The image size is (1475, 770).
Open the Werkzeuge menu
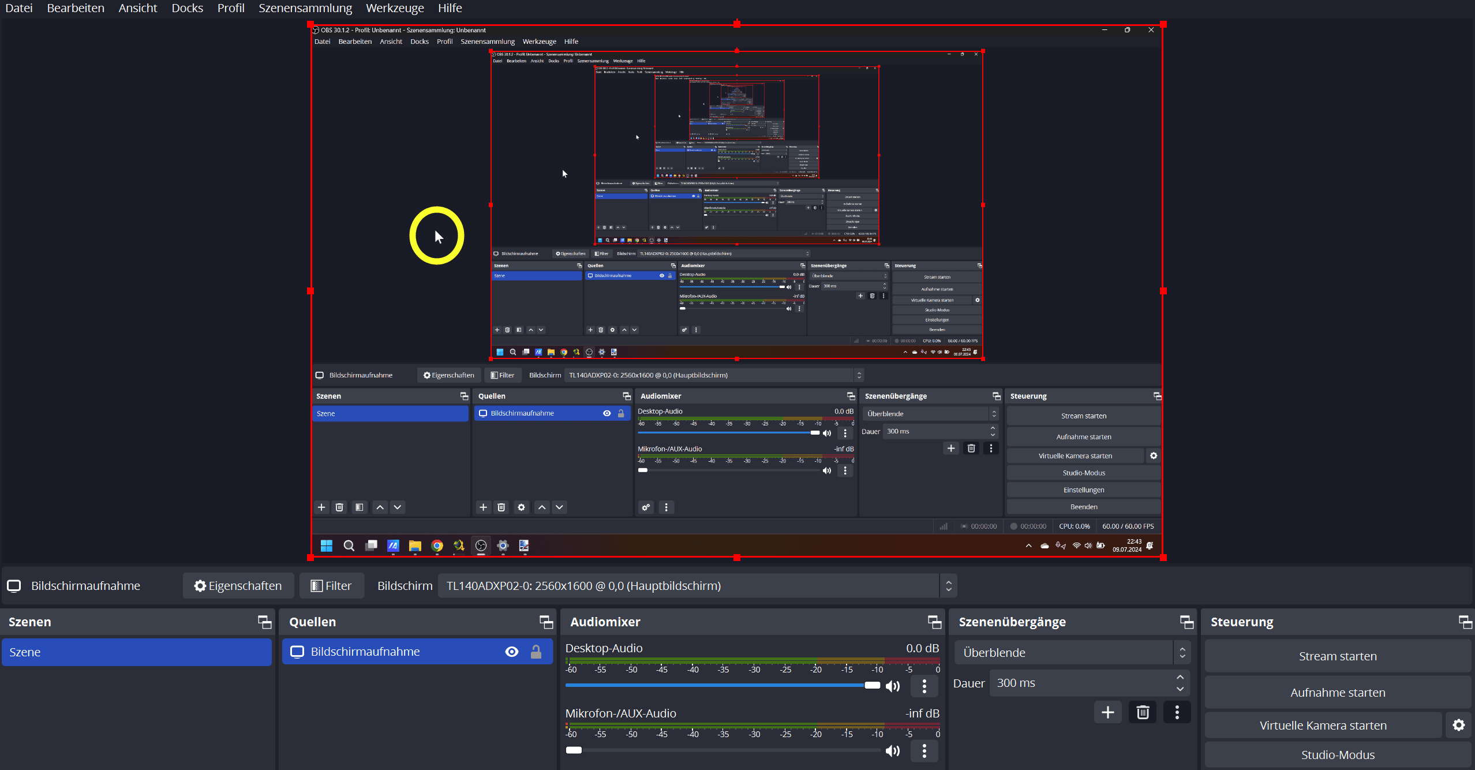coord(395,8)
